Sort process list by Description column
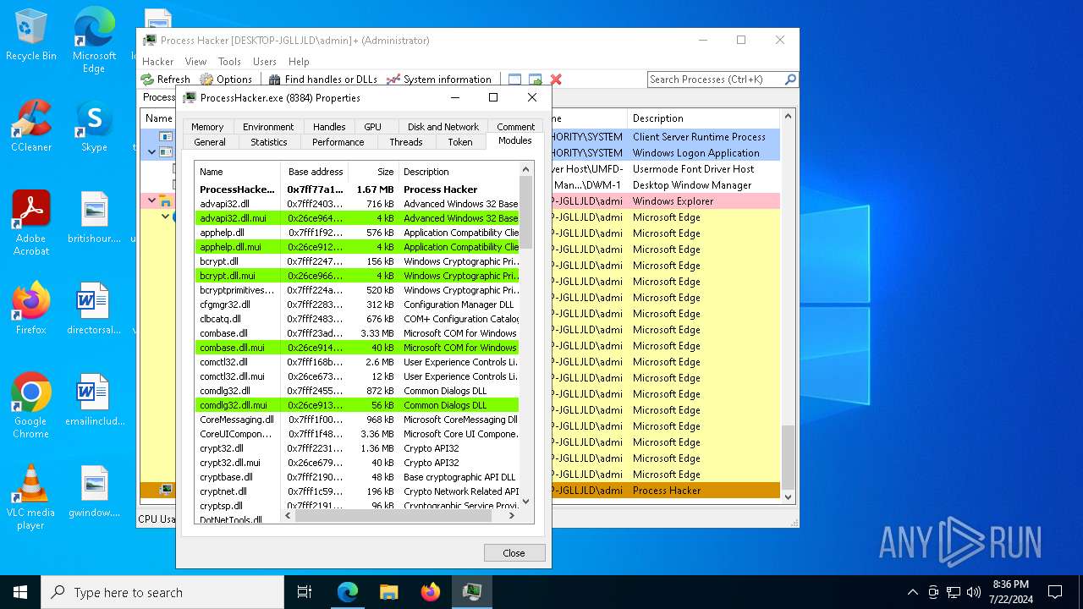The width and height of the screenshot is (1083, 609). [x=703, y=118]
